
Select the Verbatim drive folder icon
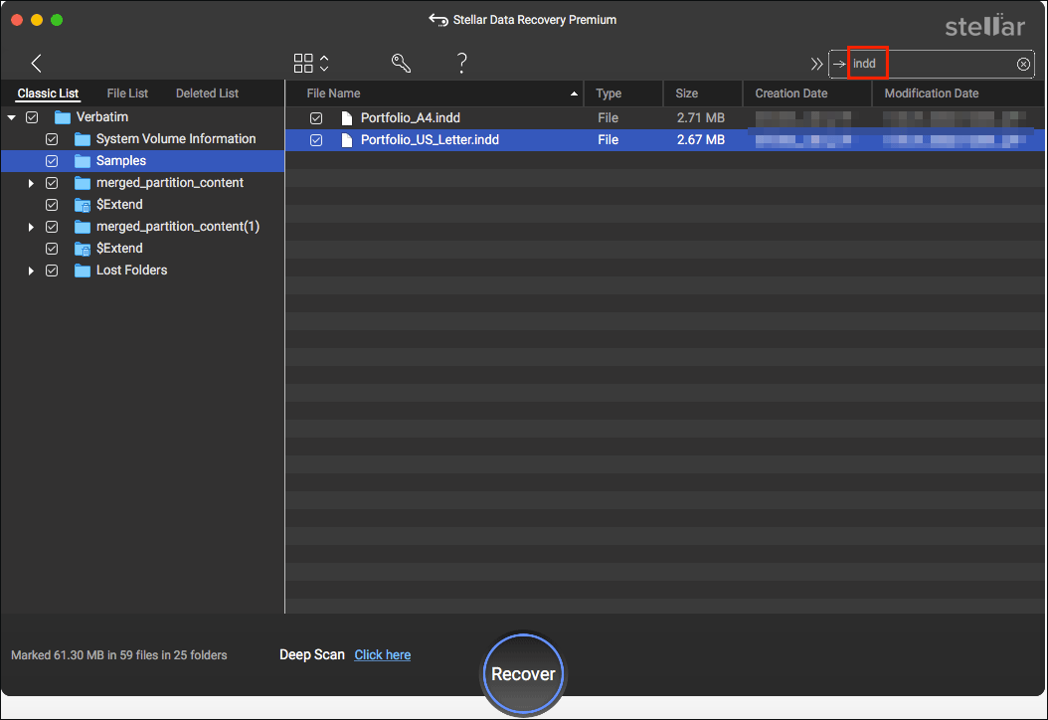click(63, 117)
